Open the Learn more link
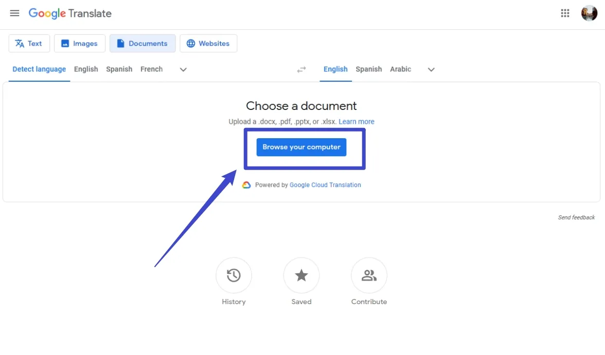605x355 pixels. 357,121
